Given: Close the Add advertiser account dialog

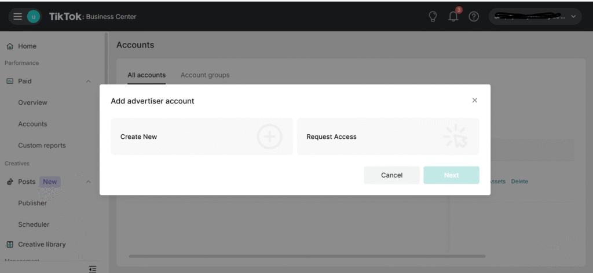Looking at the screenshot, I should (x=475, y=100).
